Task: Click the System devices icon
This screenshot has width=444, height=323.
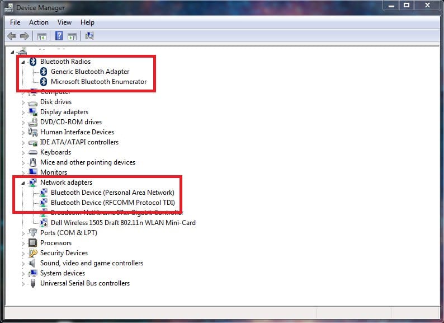Action: coord(33,273)
